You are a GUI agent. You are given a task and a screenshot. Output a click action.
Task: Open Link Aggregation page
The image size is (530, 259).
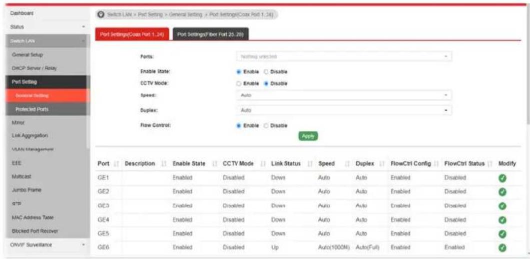(30, 135)
